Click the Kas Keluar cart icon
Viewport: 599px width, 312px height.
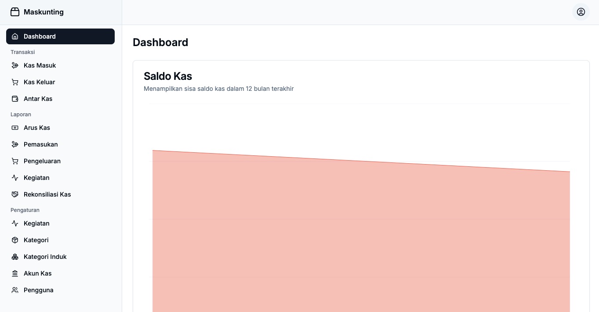coord(15,82)
